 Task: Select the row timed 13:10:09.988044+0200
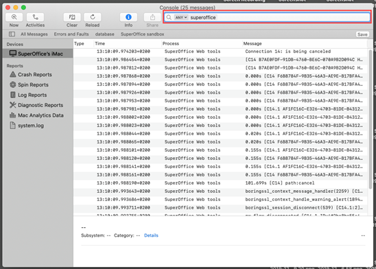220,134
